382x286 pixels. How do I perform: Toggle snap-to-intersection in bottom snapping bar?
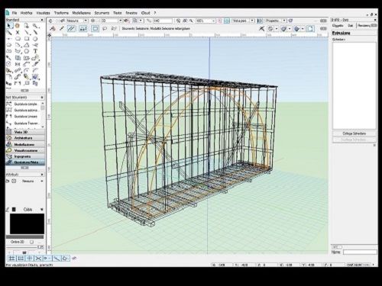pos(38,259)
